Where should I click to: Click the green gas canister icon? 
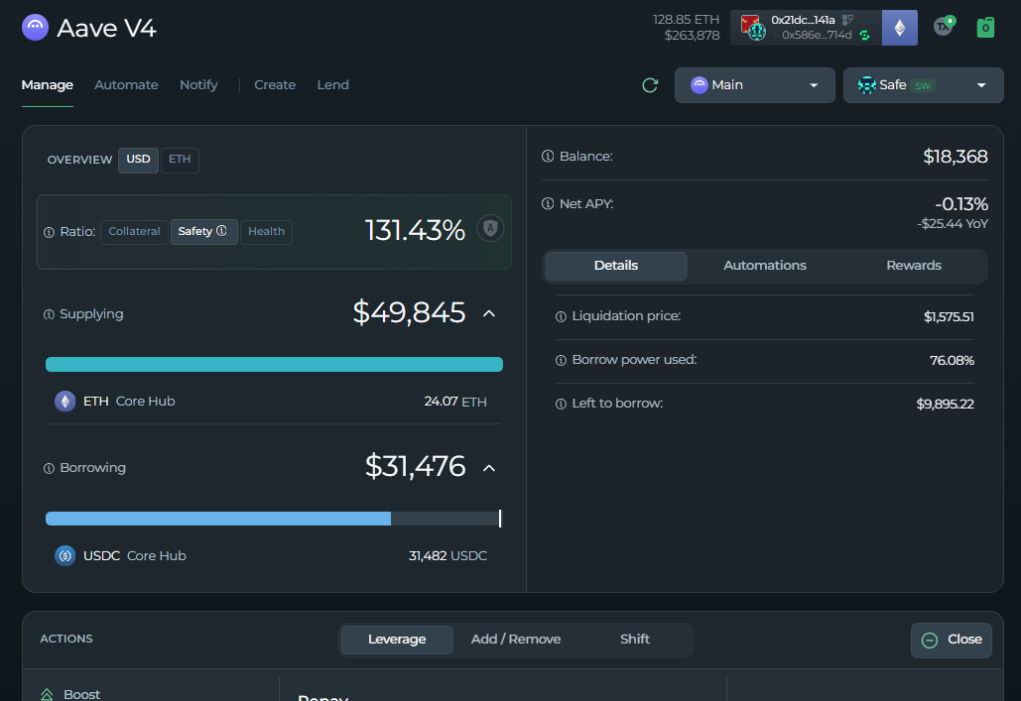[984, 27]
